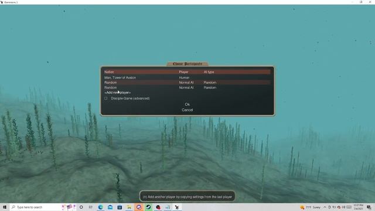Open taskbar clock and date
This screenshot has height=211, width=375.
(x=358, y=207)
